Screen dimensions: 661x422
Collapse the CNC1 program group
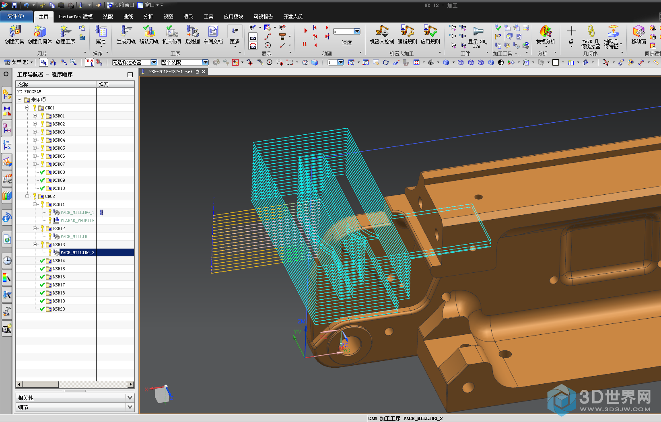click(27, 108)
